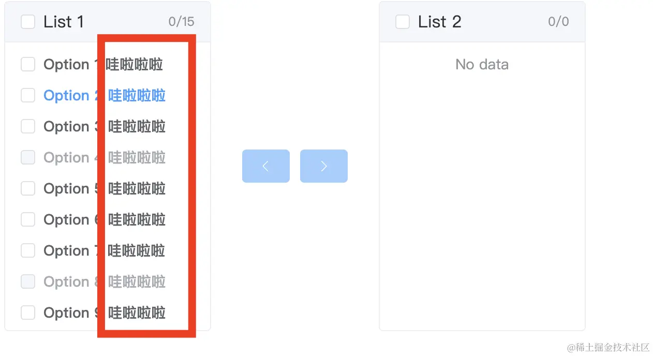Check the select-all checkbox for List 2
The width and height of the screenshot is (653, 356).
tap(403, 21)
